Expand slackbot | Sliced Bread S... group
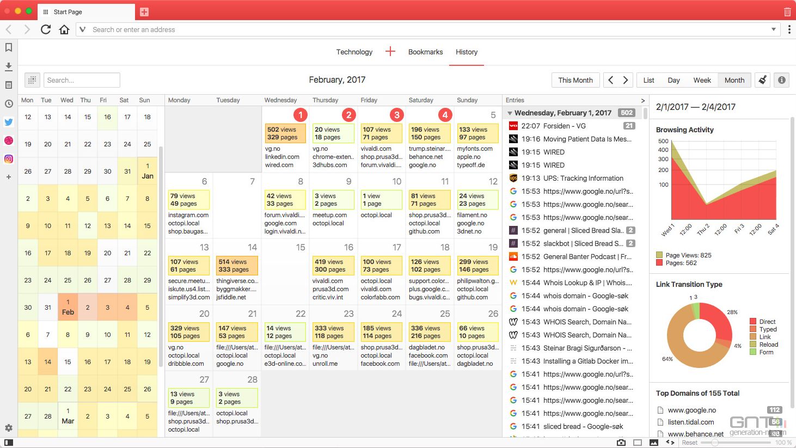Image resolution: width=796 pixels, height=448 pixels. click(x=630, y=243)
